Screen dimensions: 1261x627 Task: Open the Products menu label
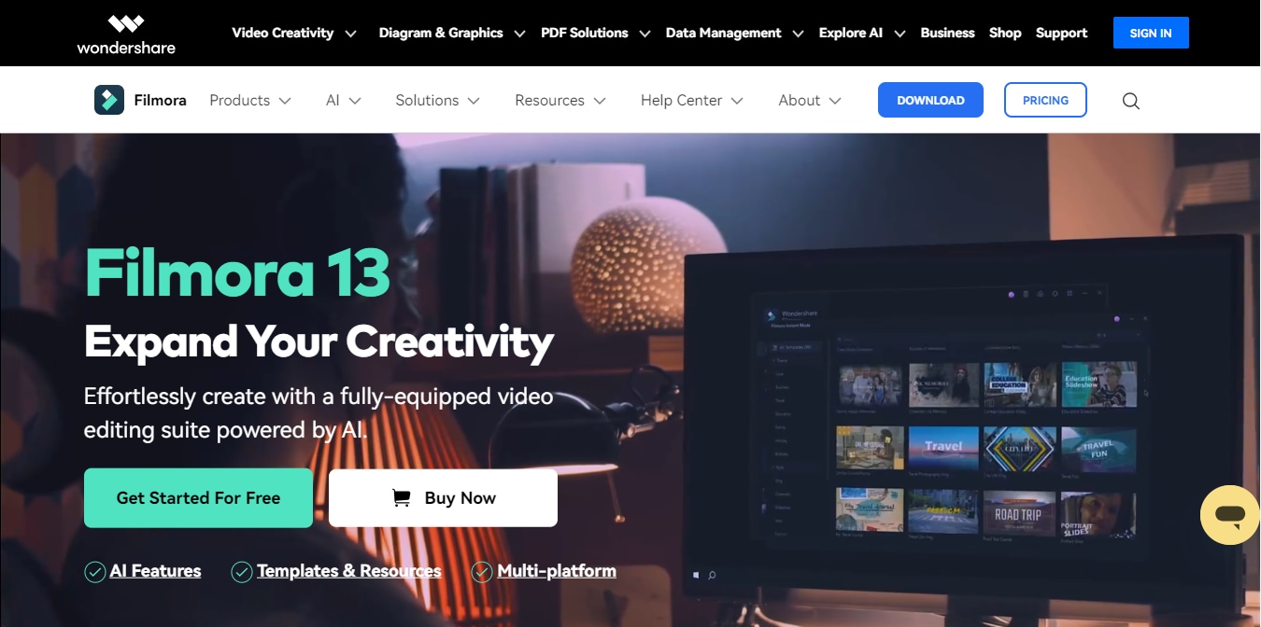pos(240,100)
